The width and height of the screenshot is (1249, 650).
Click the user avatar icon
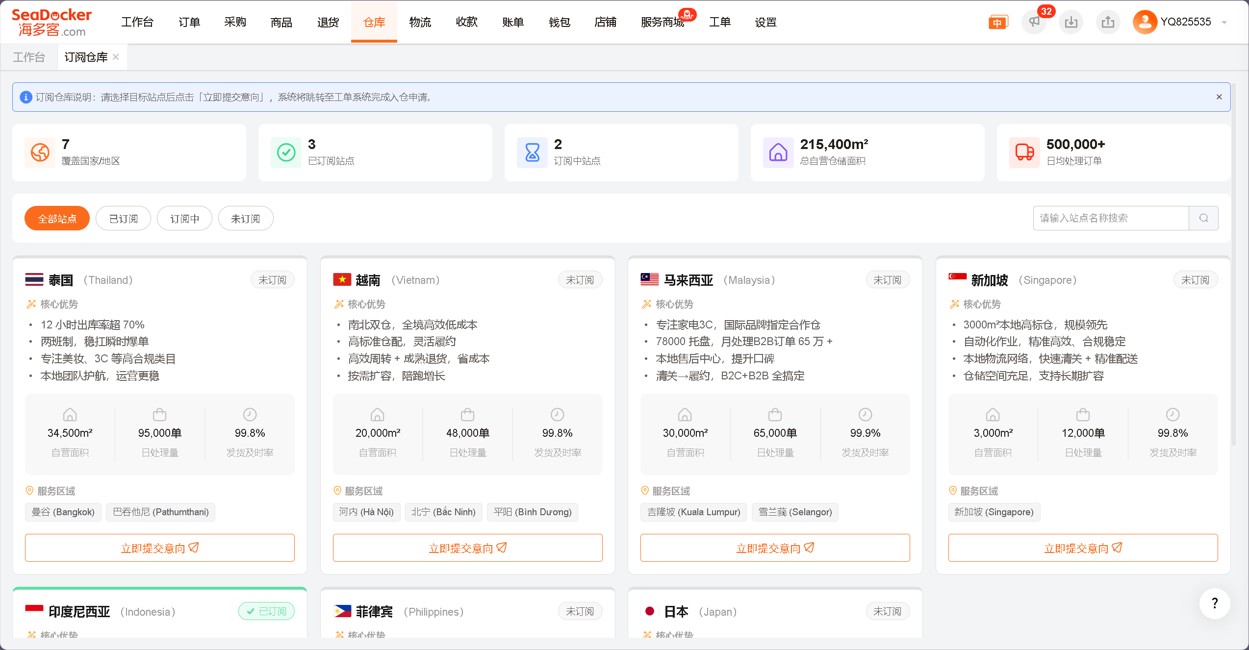pos(1145,22)
